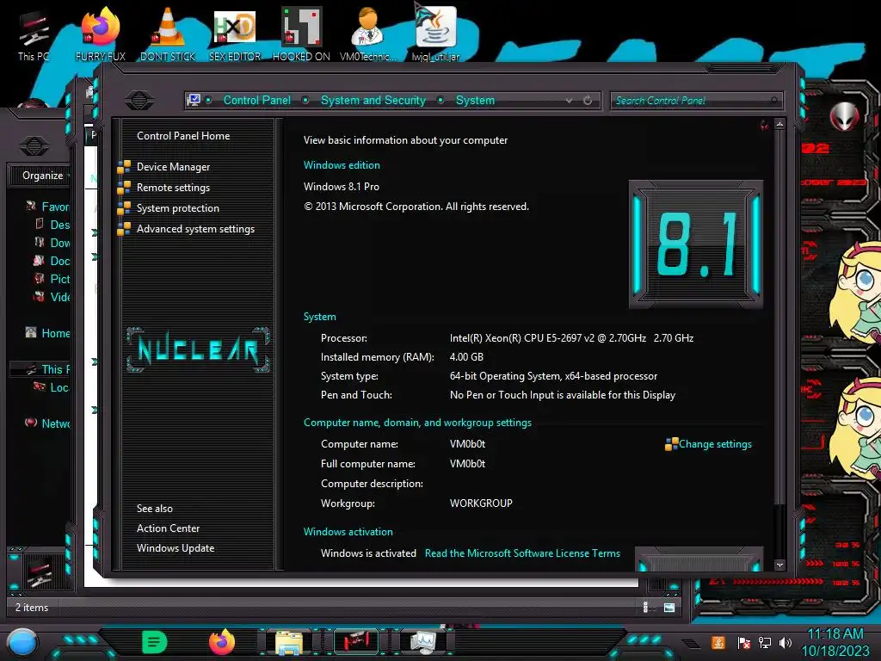Open green chat app on taskbar
The width and height of the screenshot is (881, 661).
point(155,642)
